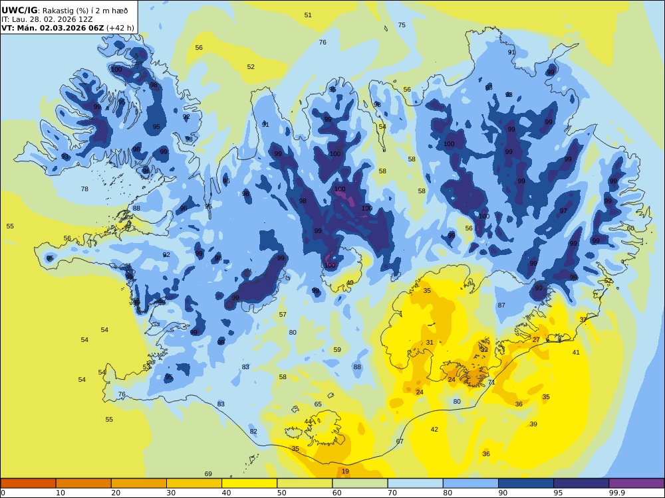Click the humidity value 42 in the south

pyautogui.click(x=434, y=429)
